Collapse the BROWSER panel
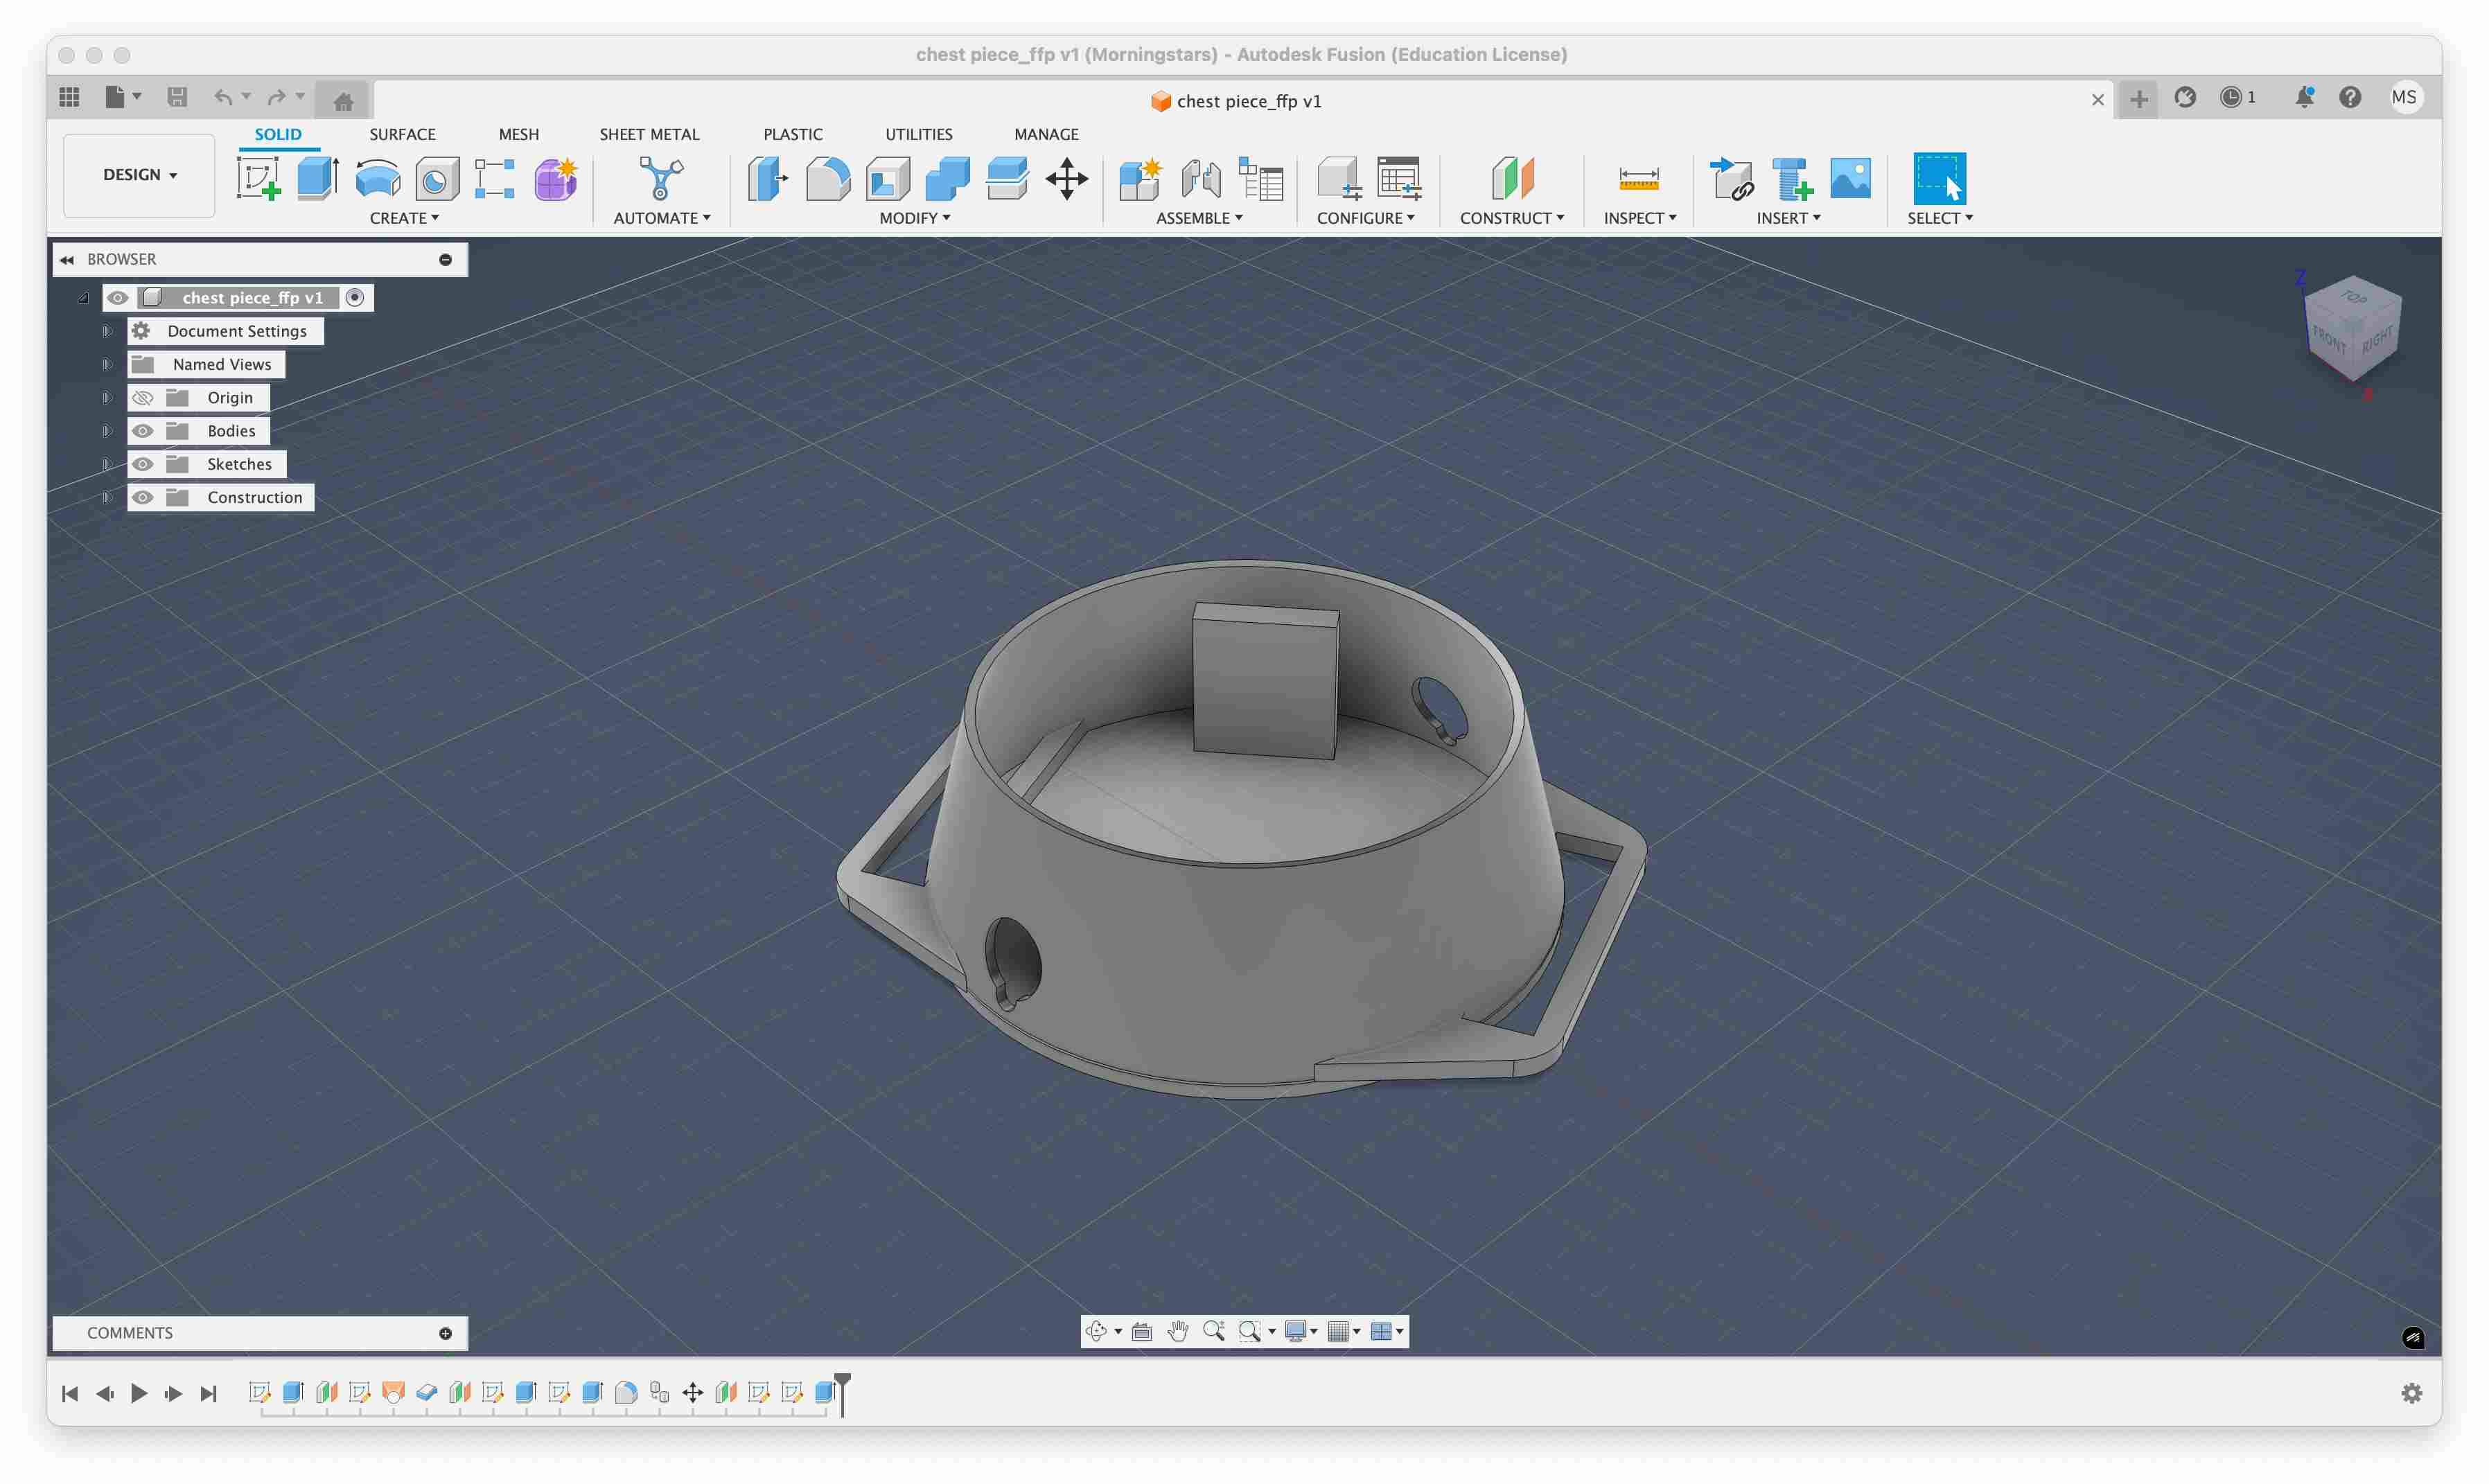 (x=67, y=260)
